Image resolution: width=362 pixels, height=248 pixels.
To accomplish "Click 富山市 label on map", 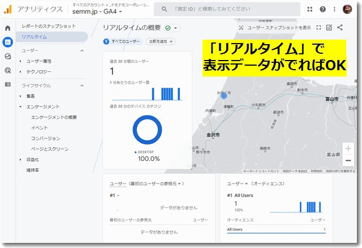I will click(332, 99).
